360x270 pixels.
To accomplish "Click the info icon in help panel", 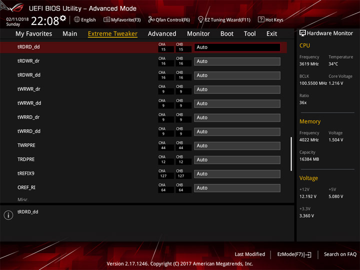I will [8, 215].
